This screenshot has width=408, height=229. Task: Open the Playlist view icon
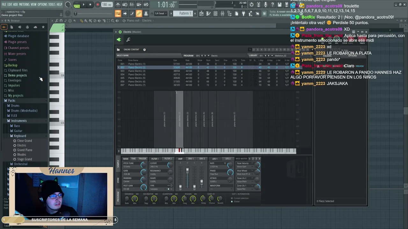click(x=201, y=13)
